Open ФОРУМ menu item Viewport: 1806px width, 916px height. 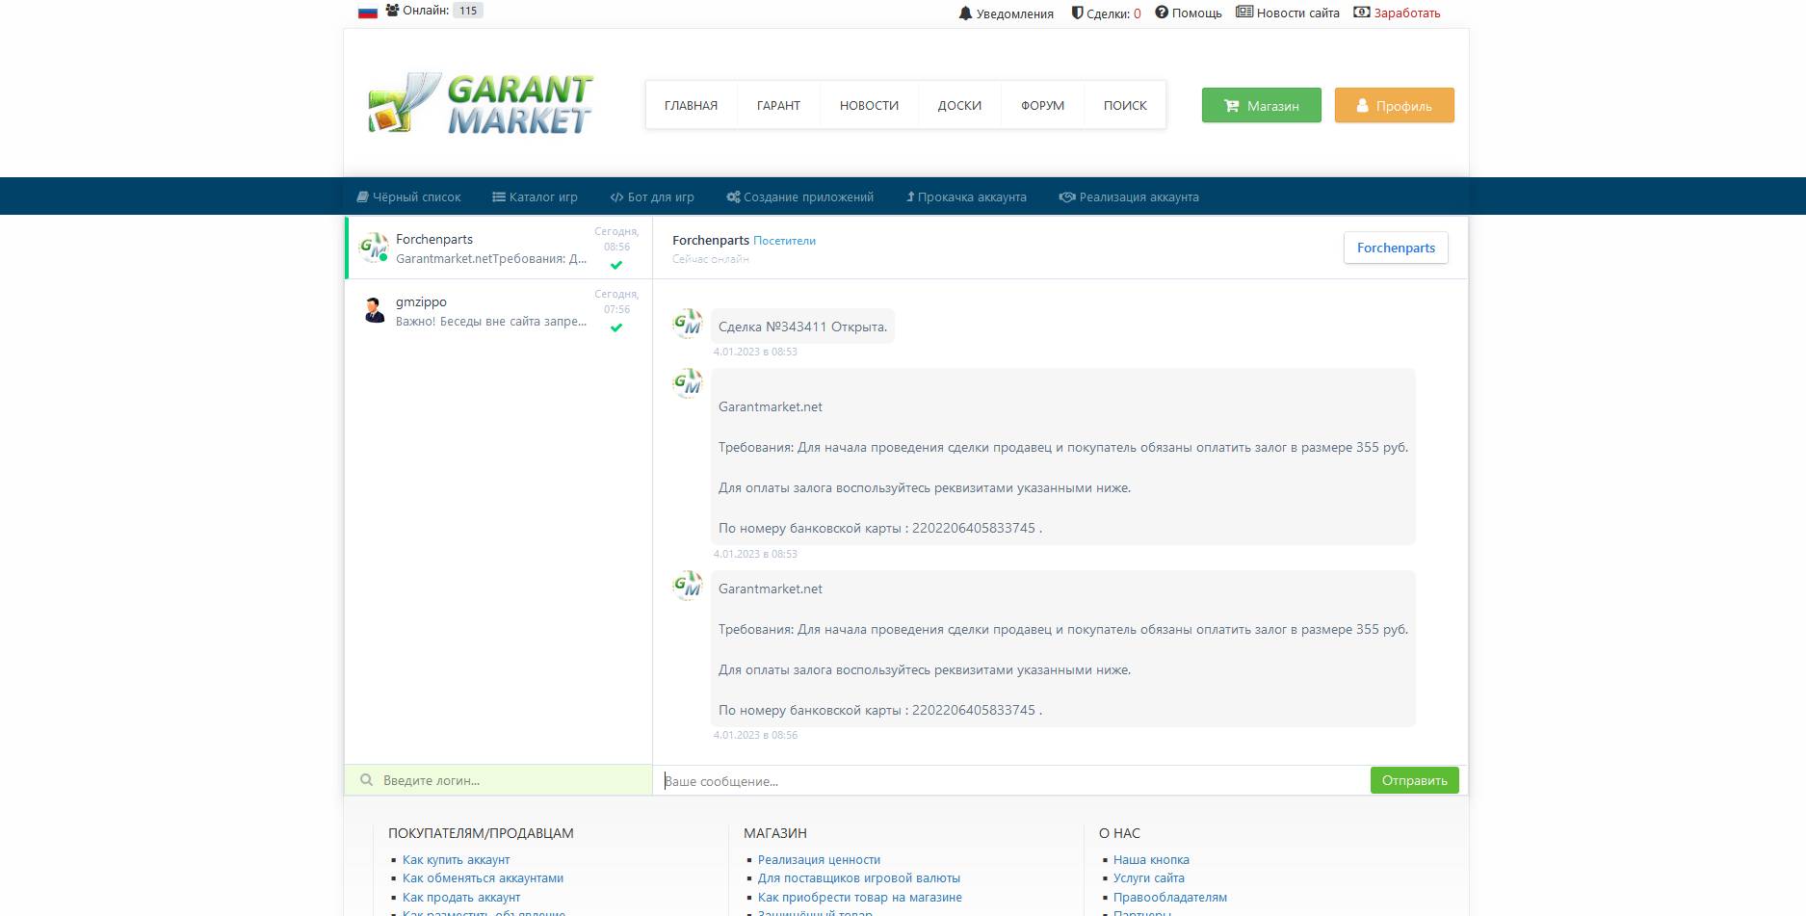click(x=1042, y=105)
